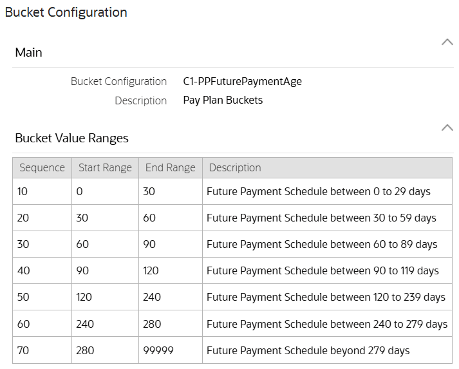Click description 'between 240 to 279 days'

(327, 324)
